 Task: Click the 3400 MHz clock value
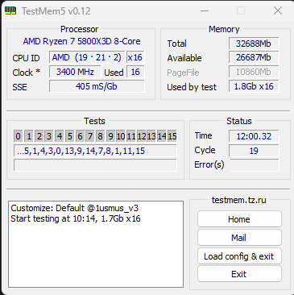(75, 72)
